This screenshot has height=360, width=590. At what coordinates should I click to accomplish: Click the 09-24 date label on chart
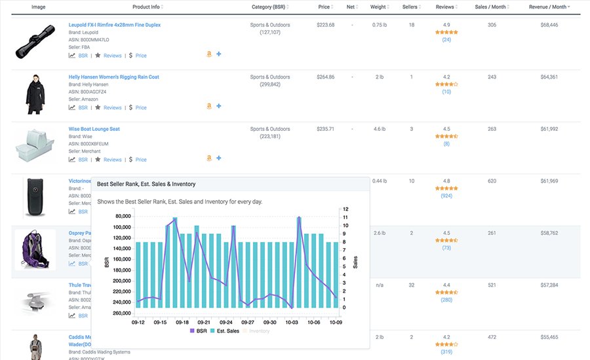[226, 323]
